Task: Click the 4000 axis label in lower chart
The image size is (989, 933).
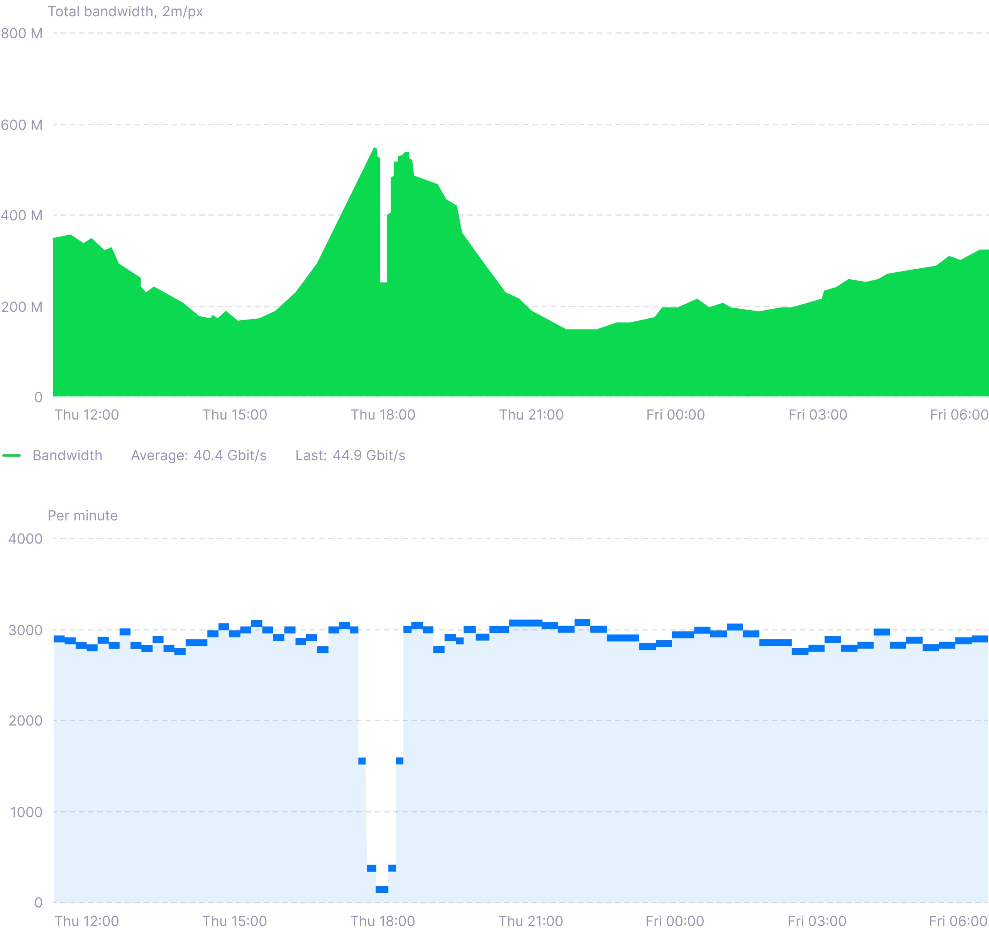Action: click(x=25, y=538)
